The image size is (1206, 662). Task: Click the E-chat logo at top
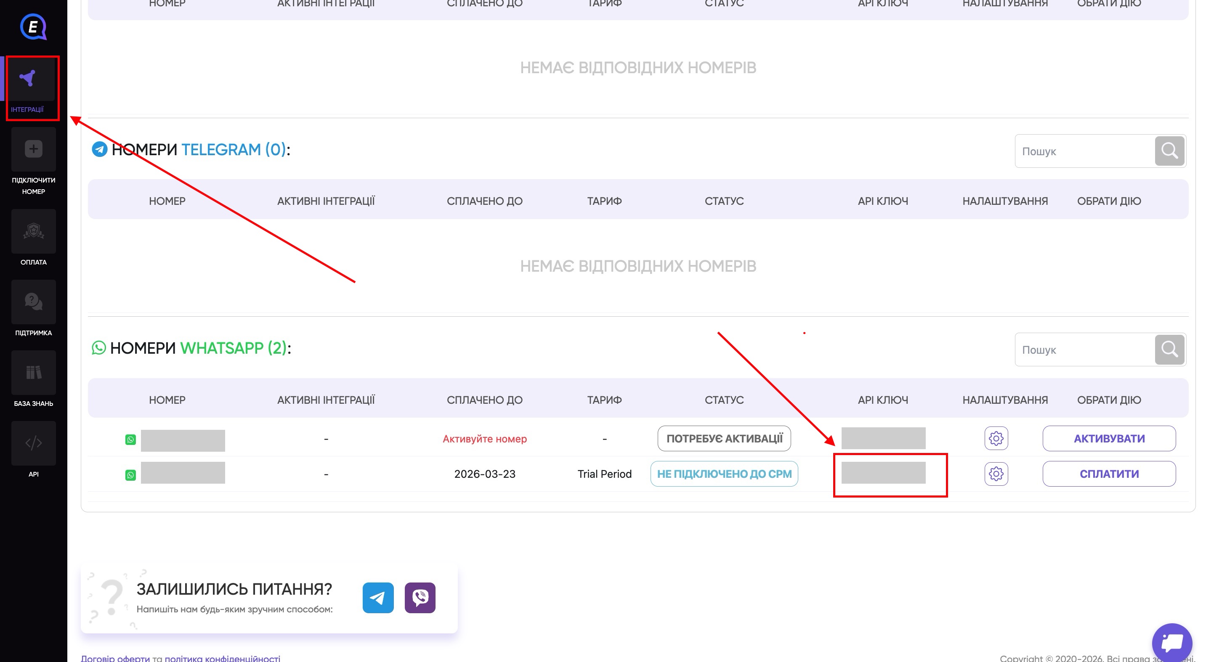pyautogui.click(x=33, y=26)
